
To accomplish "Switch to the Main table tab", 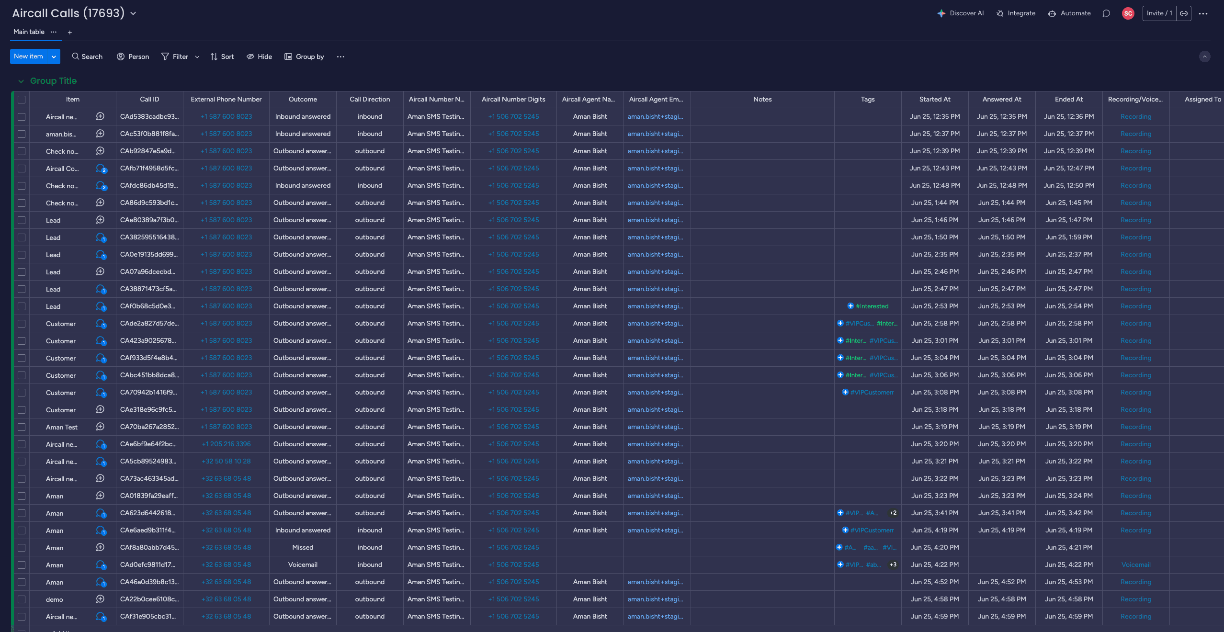I will pos(29,32).
